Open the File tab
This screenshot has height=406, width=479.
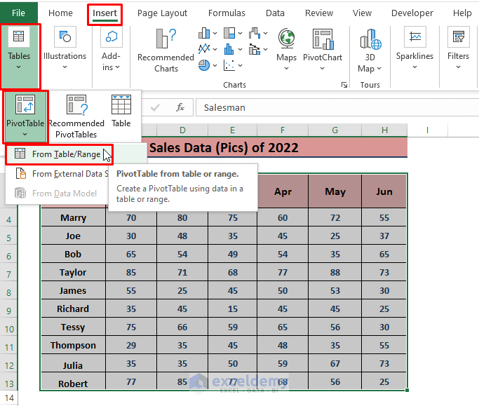click(19, 13)
